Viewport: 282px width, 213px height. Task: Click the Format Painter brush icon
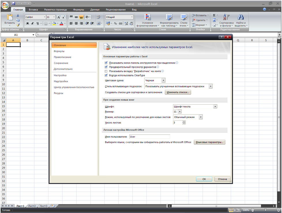(x=18, y=25)
